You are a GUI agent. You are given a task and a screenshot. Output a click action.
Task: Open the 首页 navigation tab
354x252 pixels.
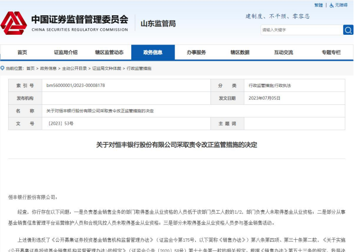tap(22, 53)
